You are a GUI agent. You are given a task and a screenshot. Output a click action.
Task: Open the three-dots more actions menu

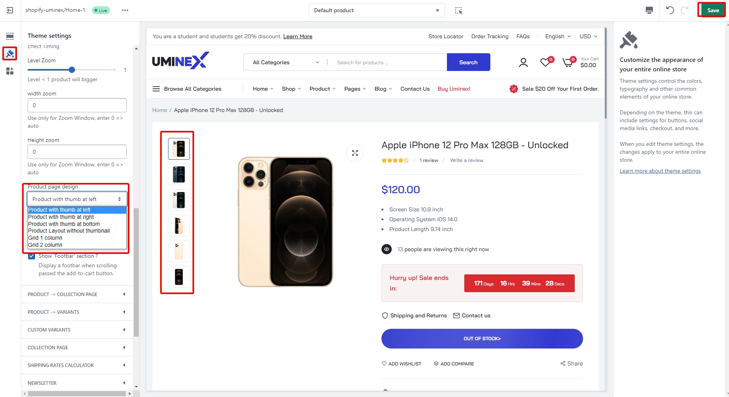point(125,10)
